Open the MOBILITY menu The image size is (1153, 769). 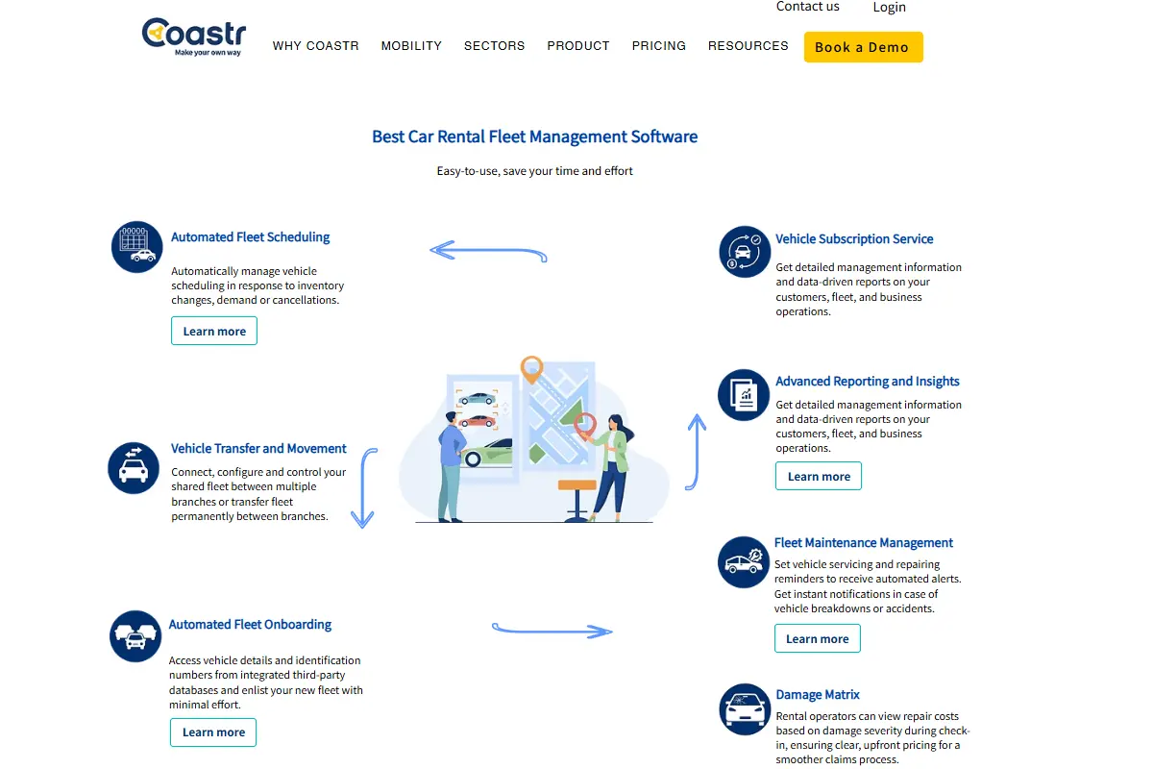pyautogui.click(x=411, y=45)
